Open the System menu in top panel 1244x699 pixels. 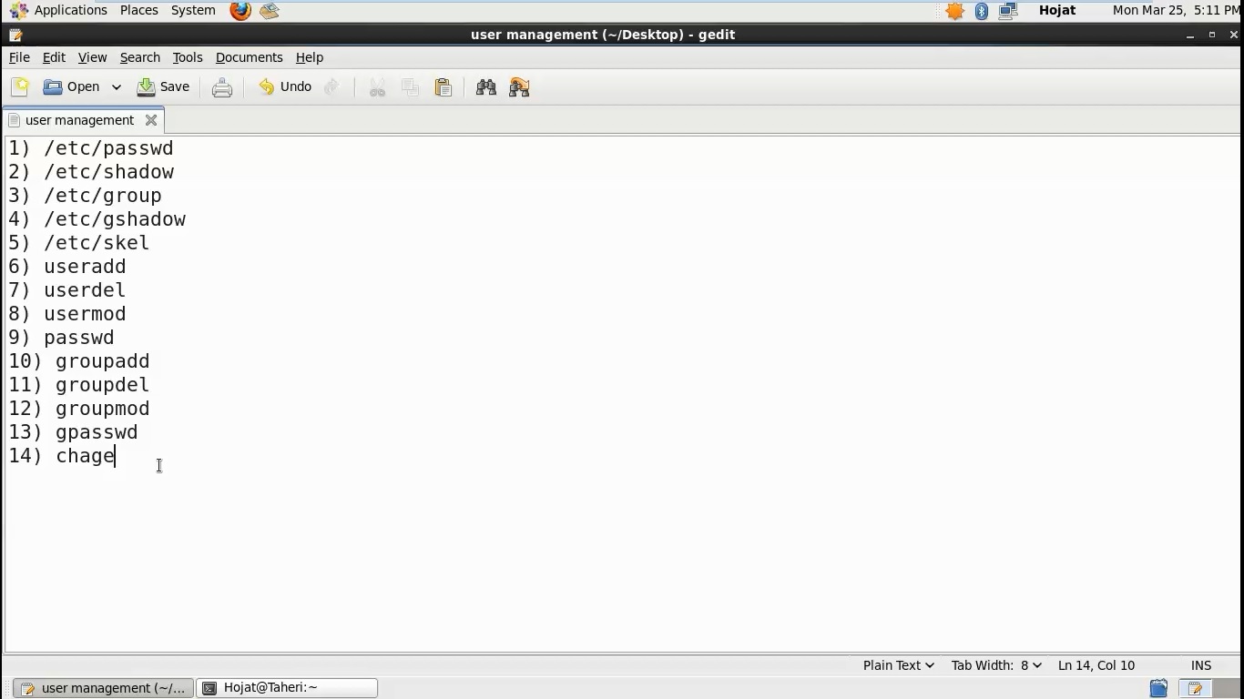[193, 10]
